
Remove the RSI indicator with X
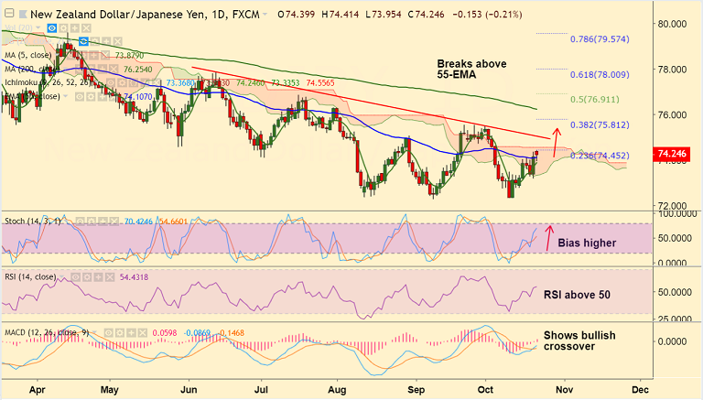coord(110,277)
